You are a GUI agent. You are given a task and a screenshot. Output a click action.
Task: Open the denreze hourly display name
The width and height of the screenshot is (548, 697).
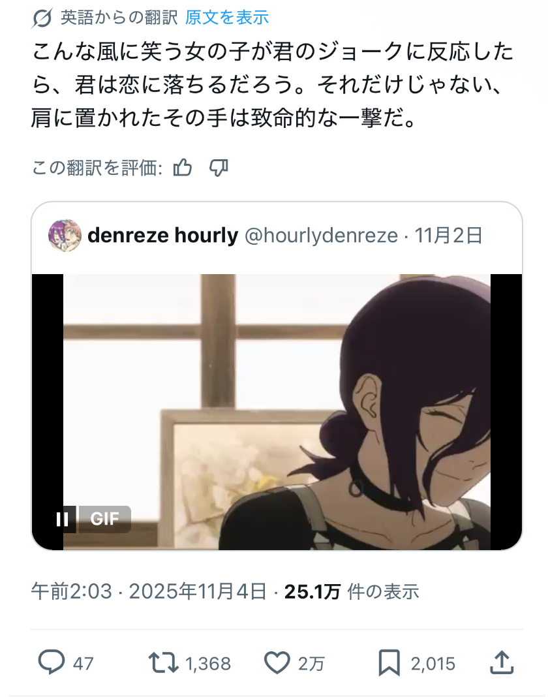(x=162, y=235)
